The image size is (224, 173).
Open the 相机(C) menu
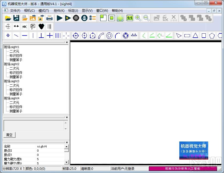point(29,11)
